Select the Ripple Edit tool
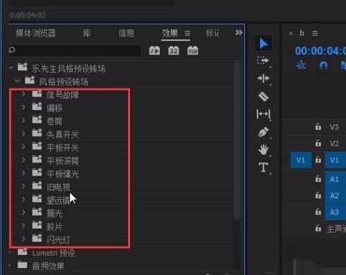This screenshot has height=275, width=346. [x=263, y=79]
